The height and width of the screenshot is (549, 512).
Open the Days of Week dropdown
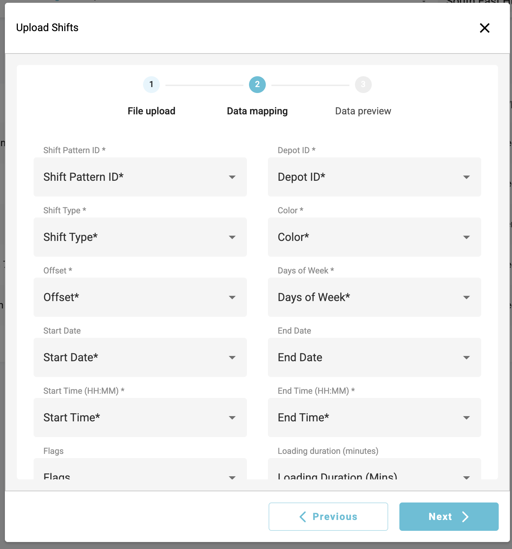pos(374,297)
